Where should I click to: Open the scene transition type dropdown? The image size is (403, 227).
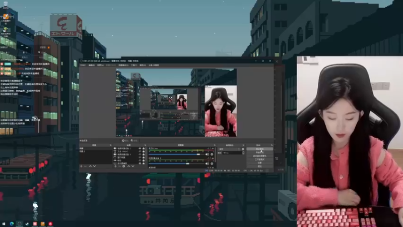coord(229,149)
